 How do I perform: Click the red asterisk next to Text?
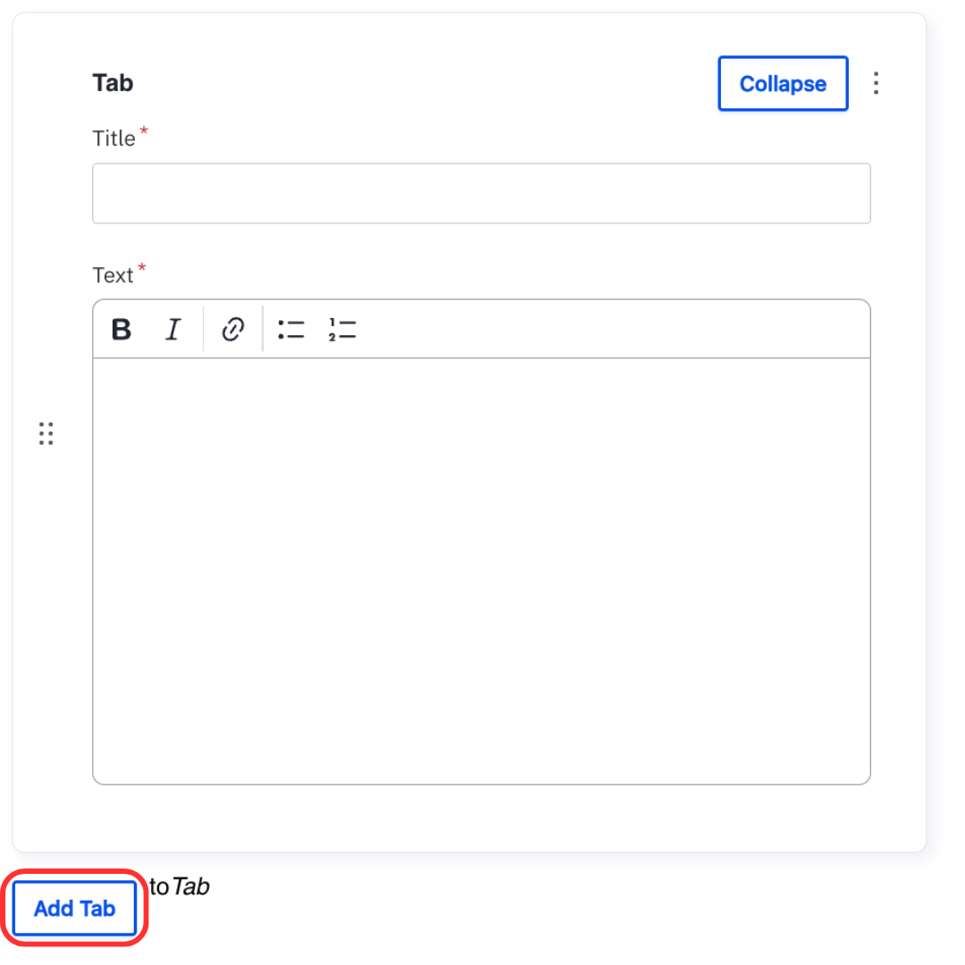click(x=141, y=269)
